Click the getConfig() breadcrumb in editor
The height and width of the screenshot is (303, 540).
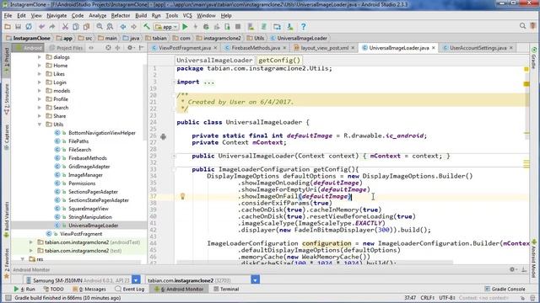tap(279, 60)
